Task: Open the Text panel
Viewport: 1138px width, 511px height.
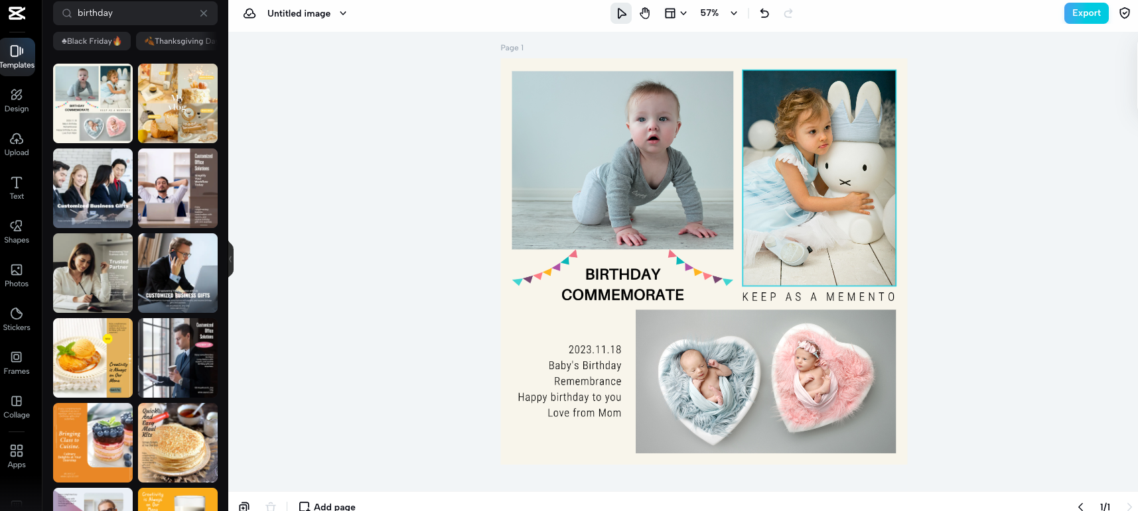Action: pos(17,188)
